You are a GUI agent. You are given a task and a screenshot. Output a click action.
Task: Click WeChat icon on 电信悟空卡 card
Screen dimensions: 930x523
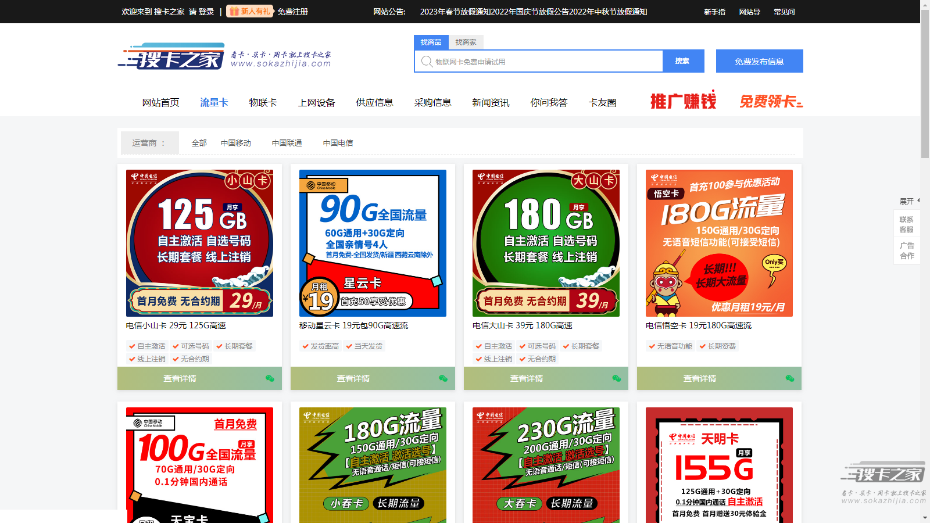click(x=789, y=378)
